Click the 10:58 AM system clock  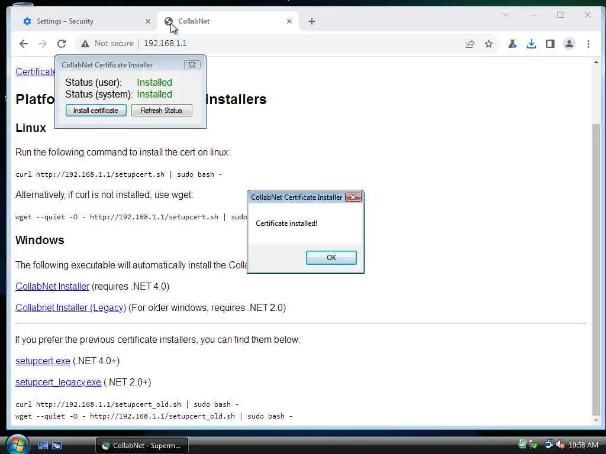(584, 445)
